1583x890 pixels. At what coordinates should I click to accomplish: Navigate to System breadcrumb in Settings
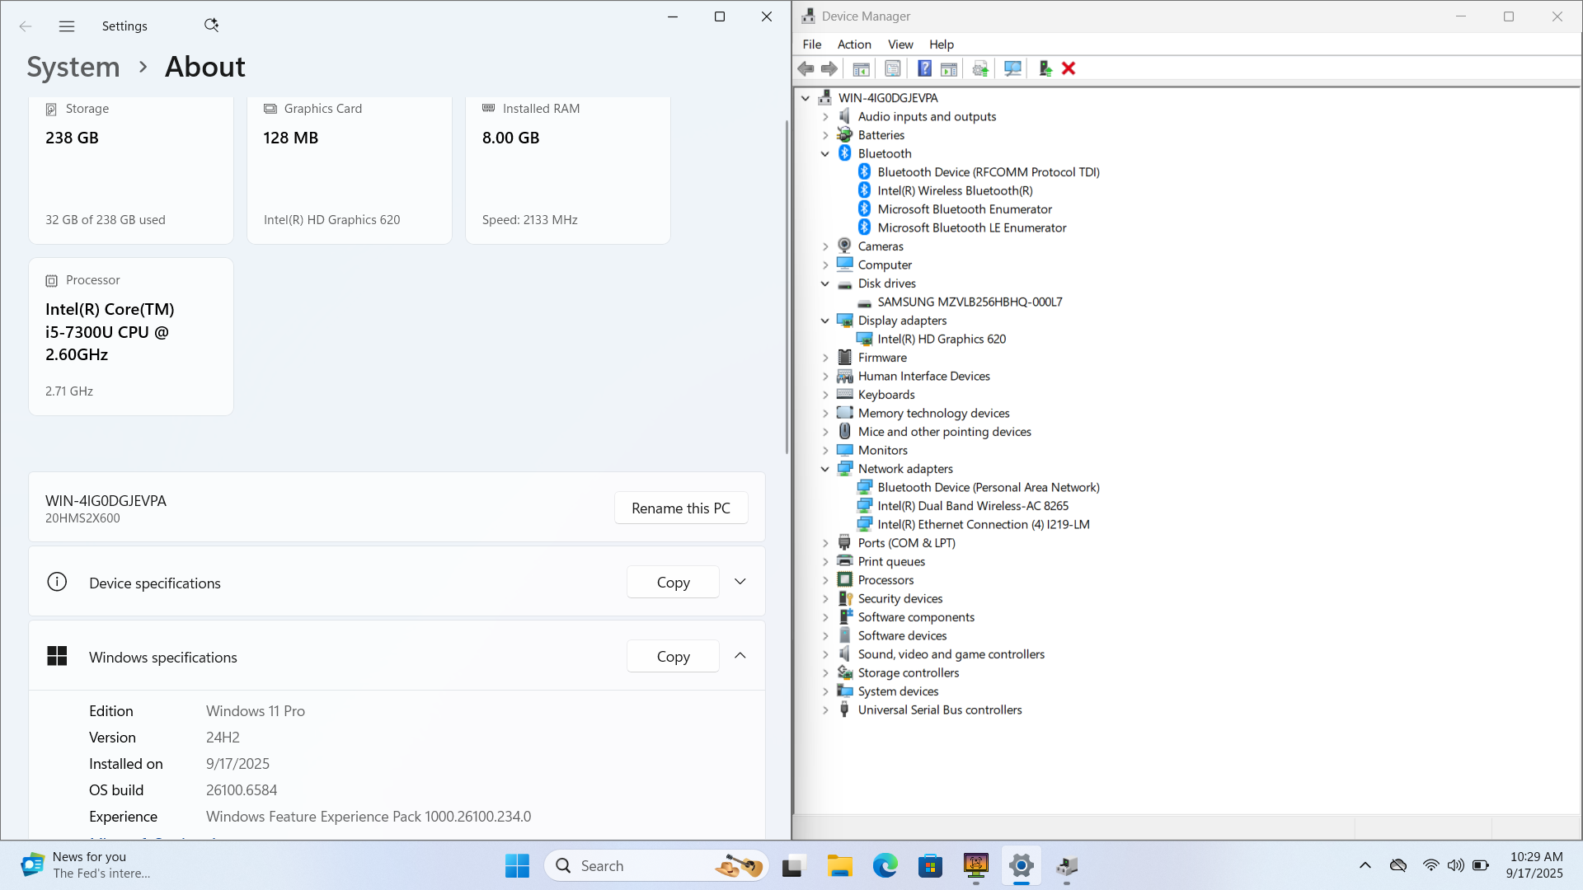73,67
